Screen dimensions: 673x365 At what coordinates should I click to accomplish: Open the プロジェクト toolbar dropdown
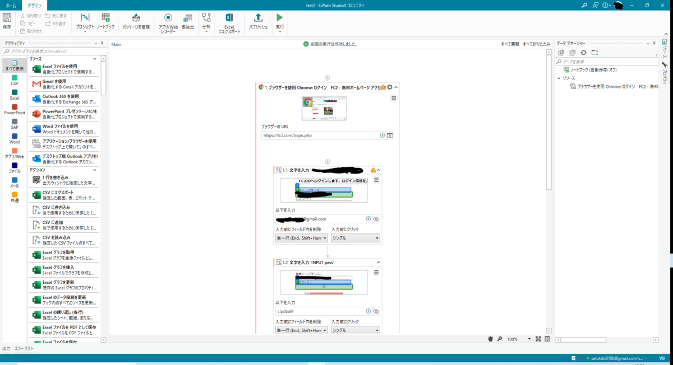pyautogui.click(x=85, y=24)
